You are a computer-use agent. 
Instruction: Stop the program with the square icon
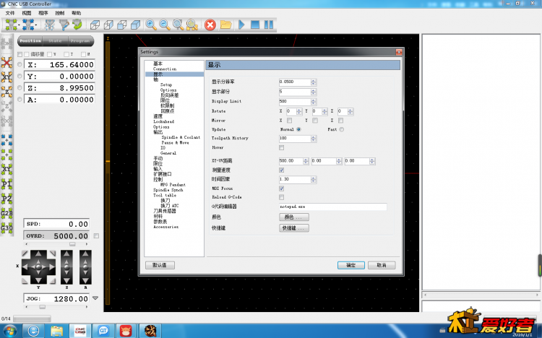point(255,25)
